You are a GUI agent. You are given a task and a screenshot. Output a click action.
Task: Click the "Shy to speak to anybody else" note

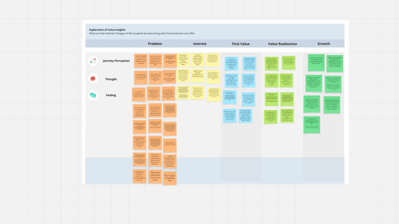(x=169, y=178)
